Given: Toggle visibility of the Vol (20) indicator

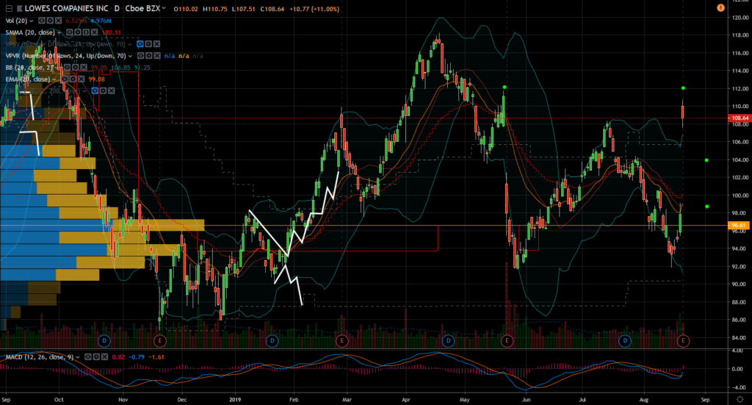Looking at the screenshot, I should click(x=42, y=21).
